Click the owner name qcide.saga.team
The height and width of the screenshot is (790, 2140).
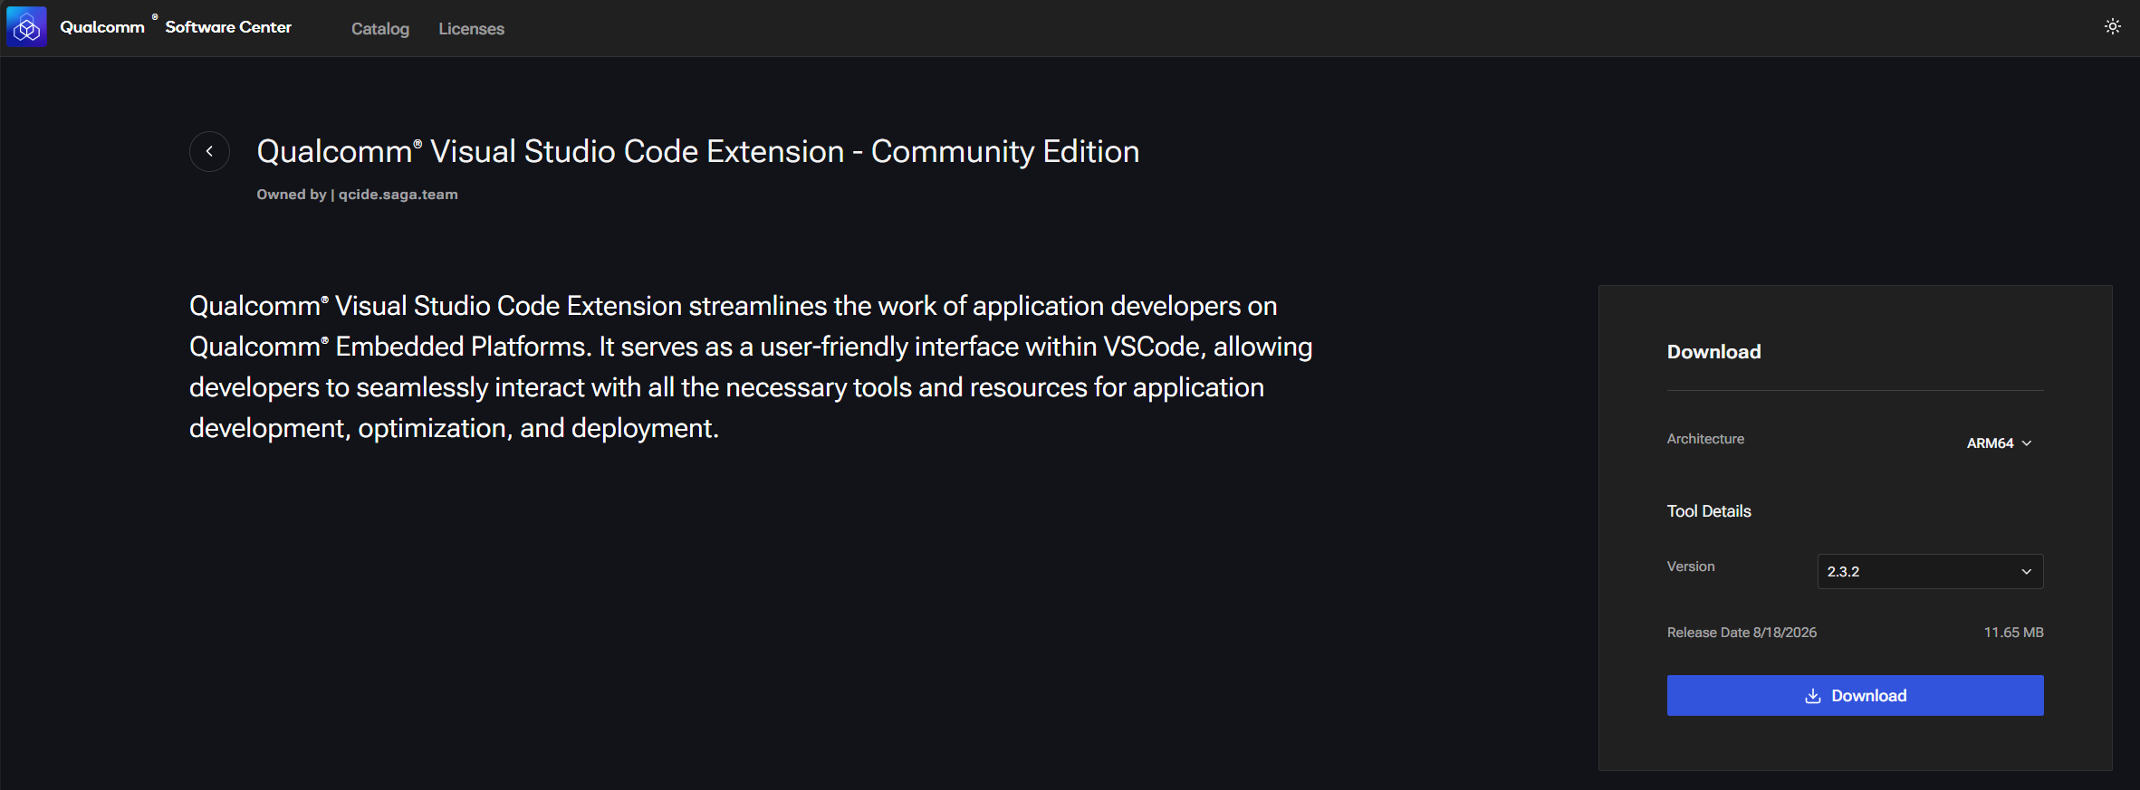click(398, 195)
